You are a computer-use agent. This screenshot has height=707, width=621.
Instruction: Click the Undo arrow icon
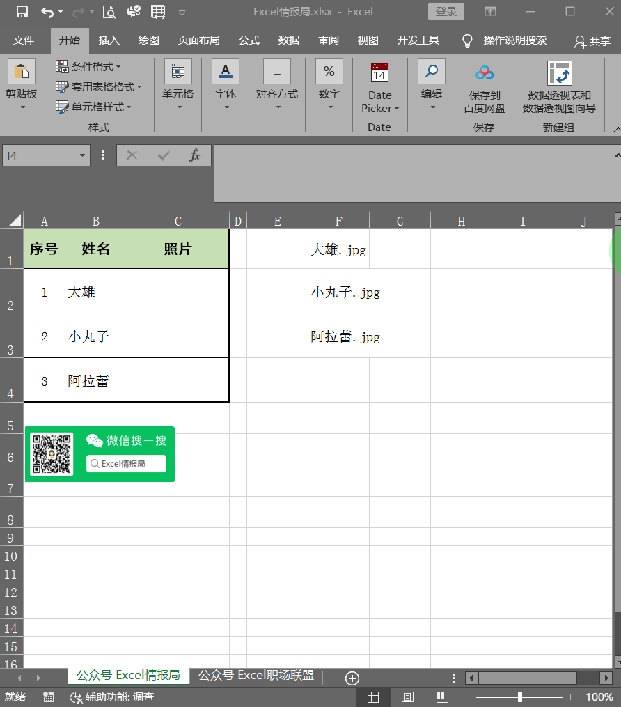(47, 12)
